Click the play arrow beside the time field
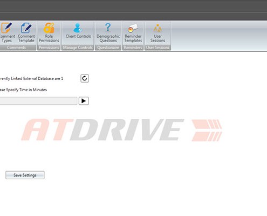The height and width of the screenshot is (216, 267). pos(84,101)
